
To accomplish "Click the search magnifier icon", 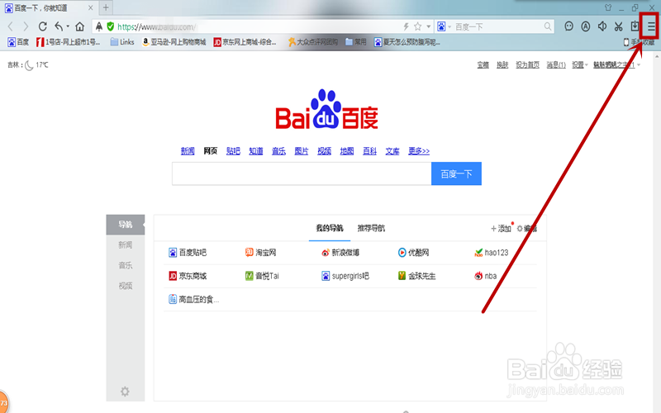I will (x=547, y=26).
